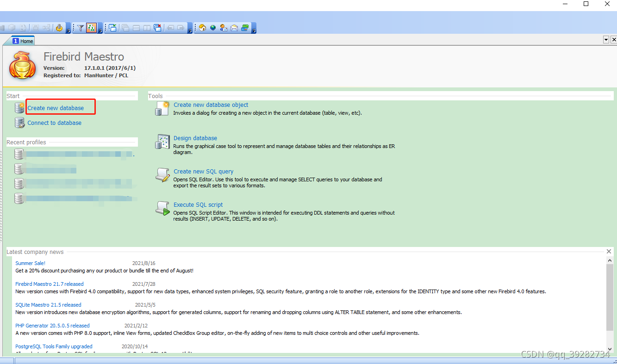This screenshot has height=364, width=617.
Task: Click the news scrollbar down arrow
Action: tap(610, 349)
